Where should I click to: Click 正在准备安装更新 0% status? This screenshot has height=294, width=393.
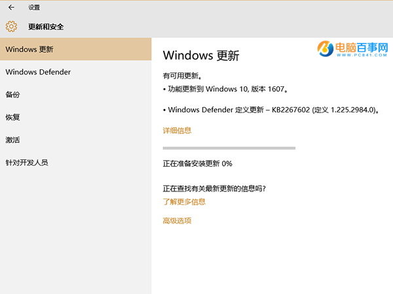(198, 164)
